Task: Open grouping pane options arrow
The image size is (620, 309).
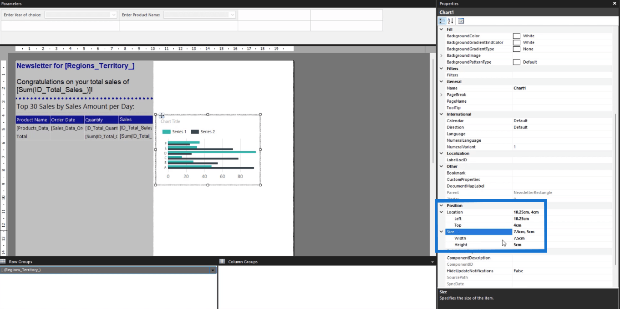Action: tap(432, 262)
